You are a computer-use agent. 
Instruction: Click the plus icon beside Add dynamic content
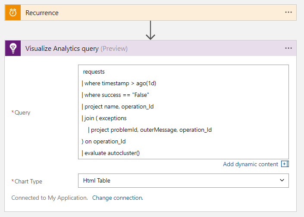(285, 164)
